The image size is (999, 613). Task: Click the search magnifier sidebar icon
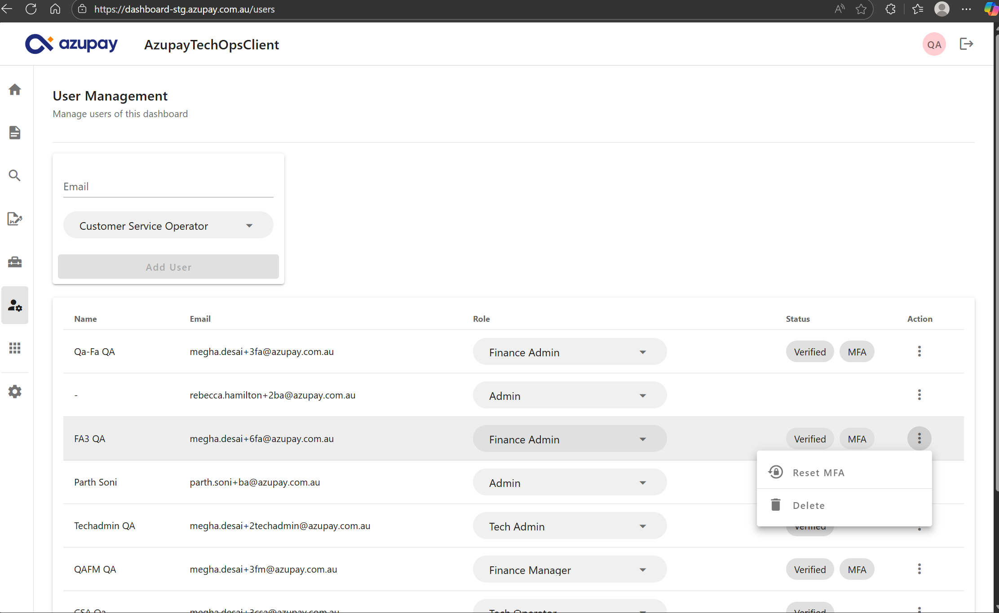[15, 175]
